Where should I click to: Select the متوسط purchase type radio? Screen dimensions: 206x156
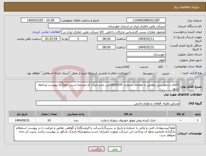157,73
